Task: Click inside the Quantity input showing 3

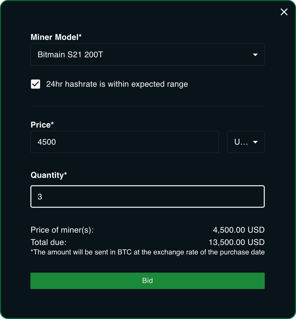Action: point(147,196)
